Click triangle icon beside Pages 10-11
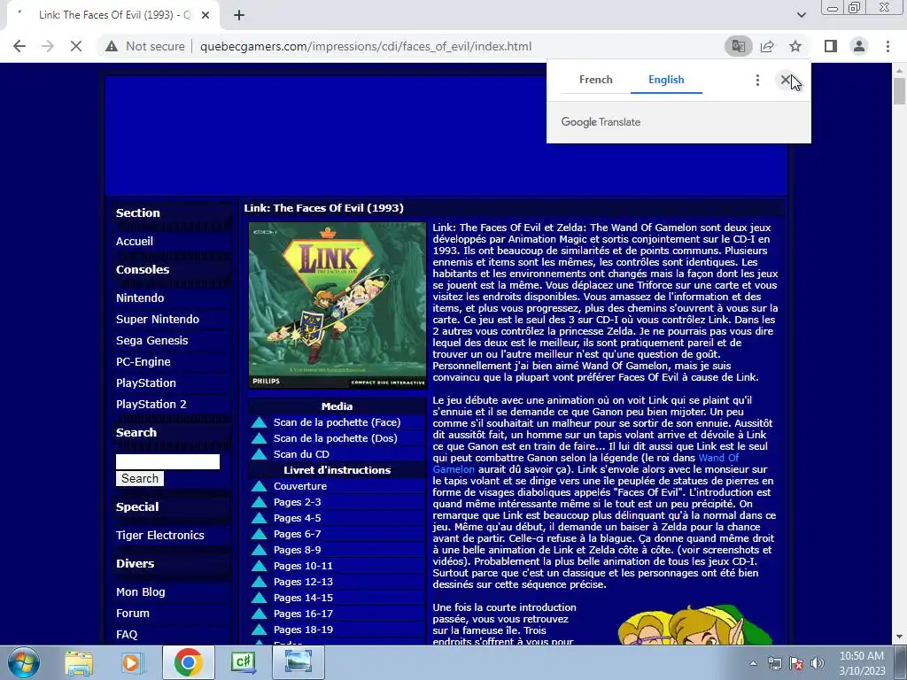Viewport: 907px width, 680px height. (x=260, y=566)
